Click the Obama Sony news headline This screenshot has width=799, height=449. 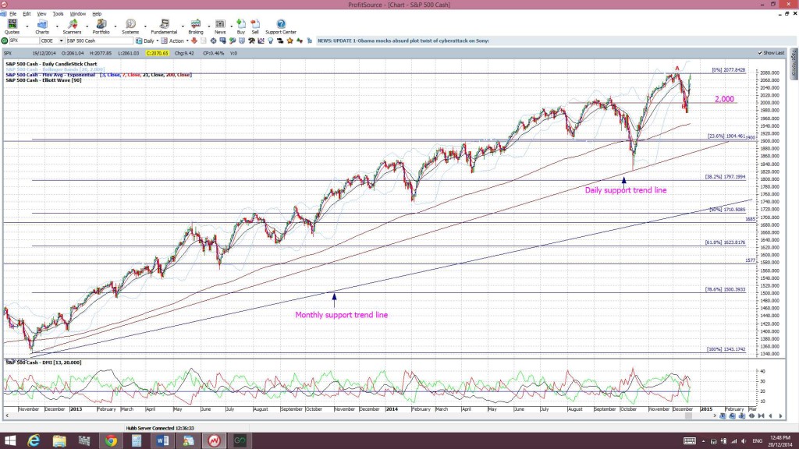[x=403, y=41]
